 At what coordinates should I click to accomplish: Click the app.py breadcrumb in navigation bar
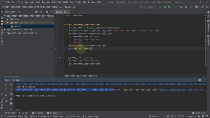point(70,7)
